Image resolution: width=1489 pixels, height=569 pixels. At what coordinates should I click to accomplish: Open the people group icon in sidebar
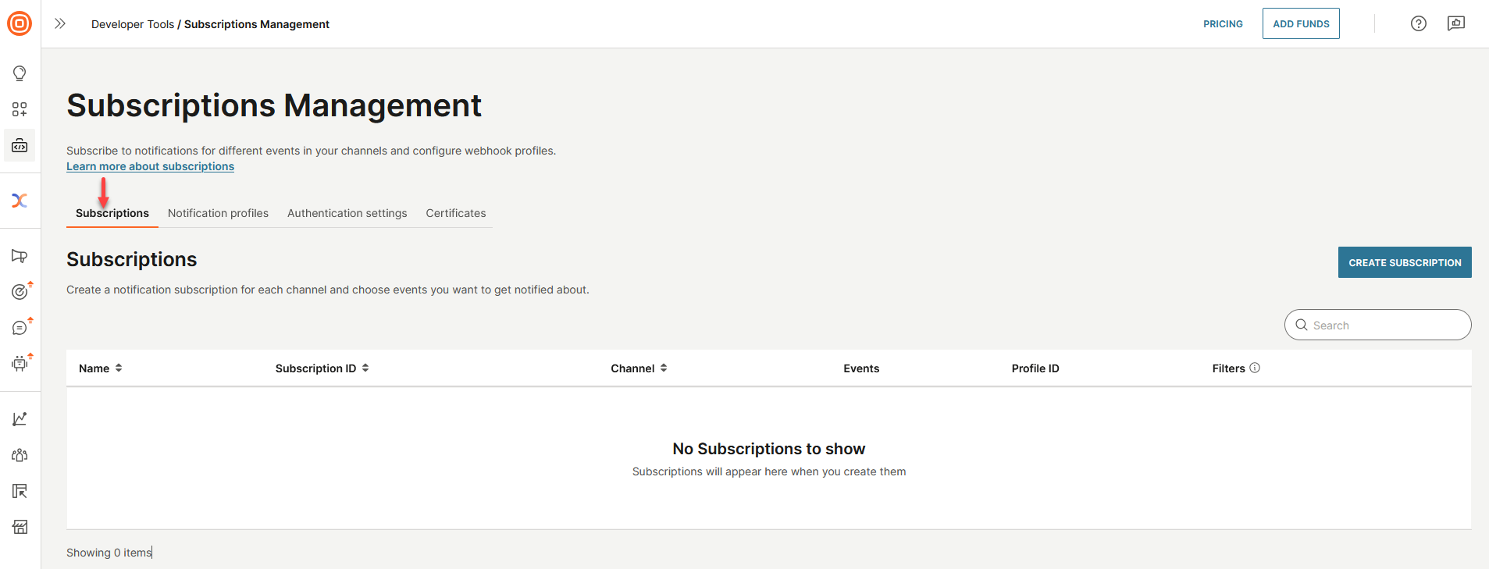20,455
